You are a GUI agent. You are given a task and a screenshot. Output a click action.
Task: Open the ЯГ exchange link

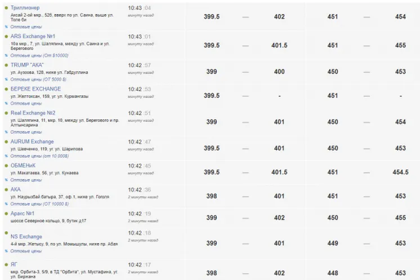click(14, 264)
